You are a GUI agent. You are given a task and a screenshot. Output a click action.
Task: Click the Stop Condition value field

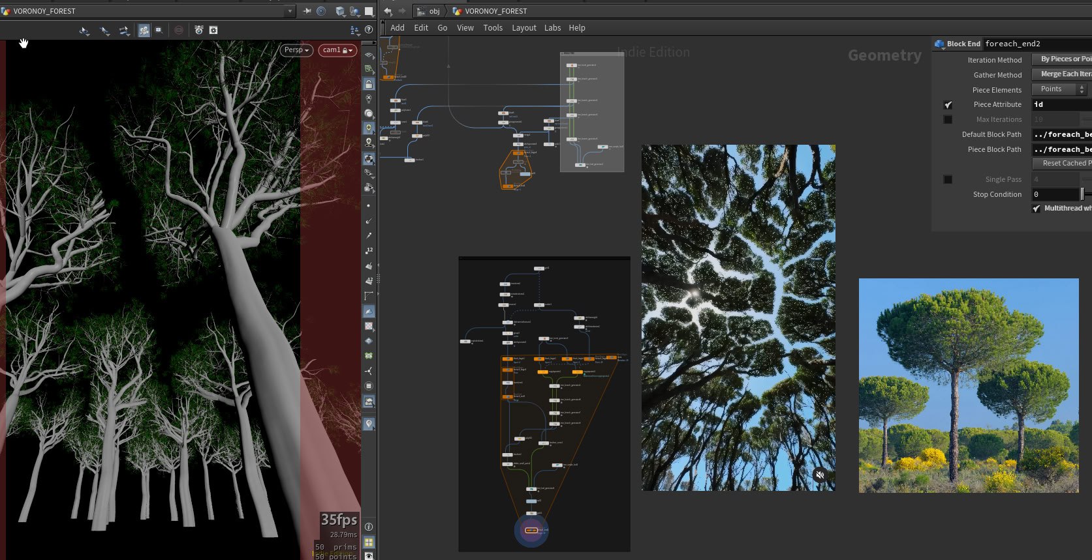tap(1055, 194)
